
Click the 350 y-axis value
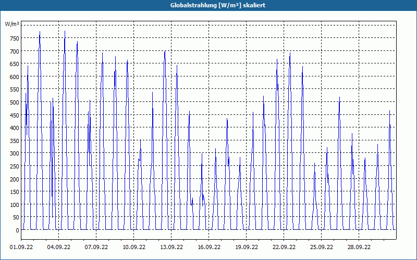tap(15, 141)
